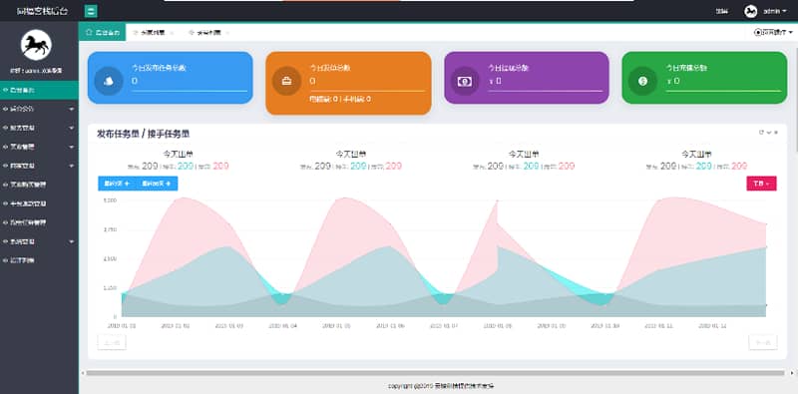Close the third page tab

tap(227, 33)
